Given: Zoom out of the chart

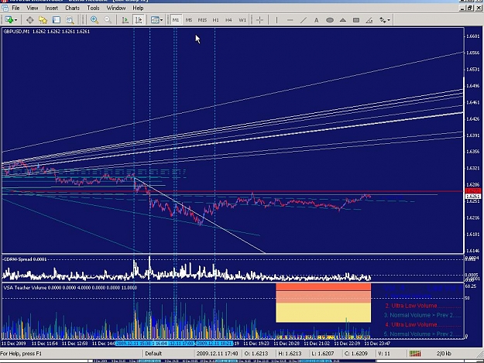Looking at the screenshot, I should point(108,20).
